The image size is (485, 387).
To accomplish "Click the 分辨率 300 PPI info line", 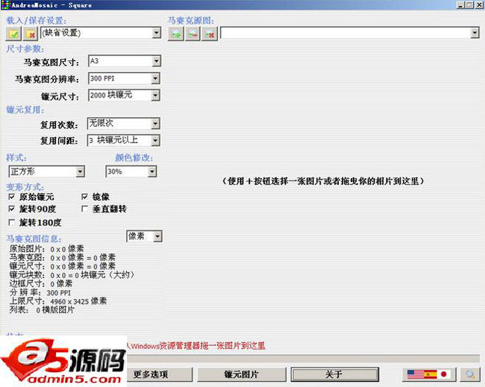I will point(40,292).
